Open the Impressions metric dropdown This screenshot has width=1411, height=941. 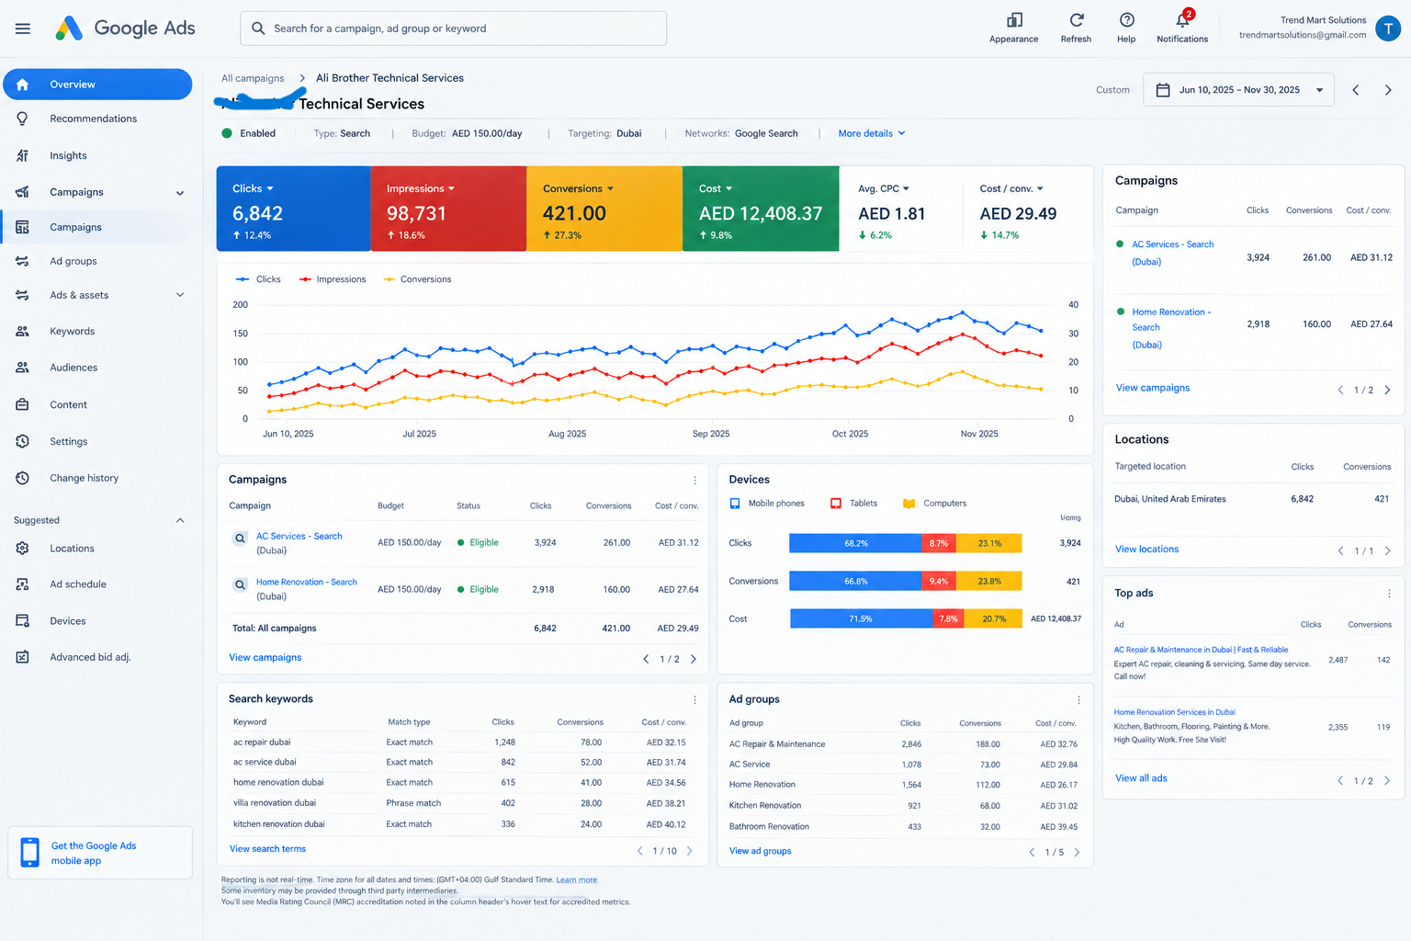coord(421,188)
